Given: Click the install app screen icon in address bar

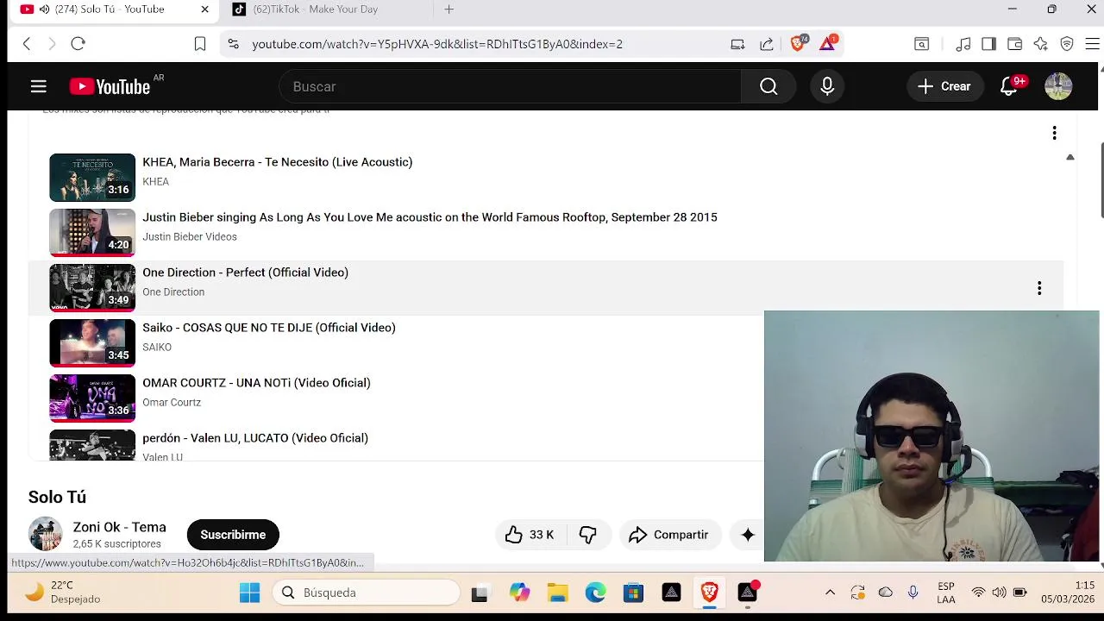Looking at the screenshot, I should point(737,44).
